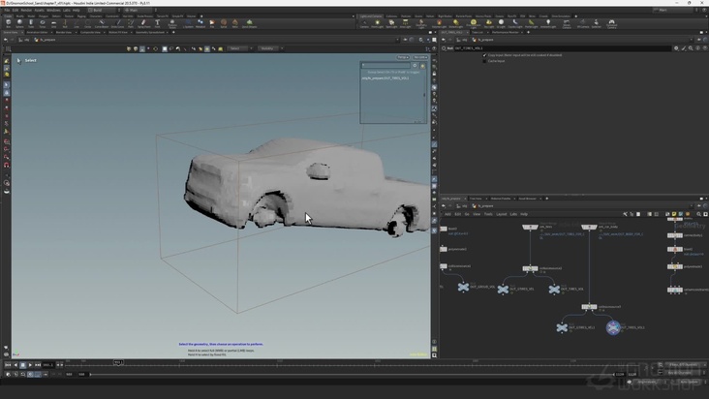Add a Sky Light from the shelf
The width and height of the screenshot is (709, 399).
click(x=488, y=23)
